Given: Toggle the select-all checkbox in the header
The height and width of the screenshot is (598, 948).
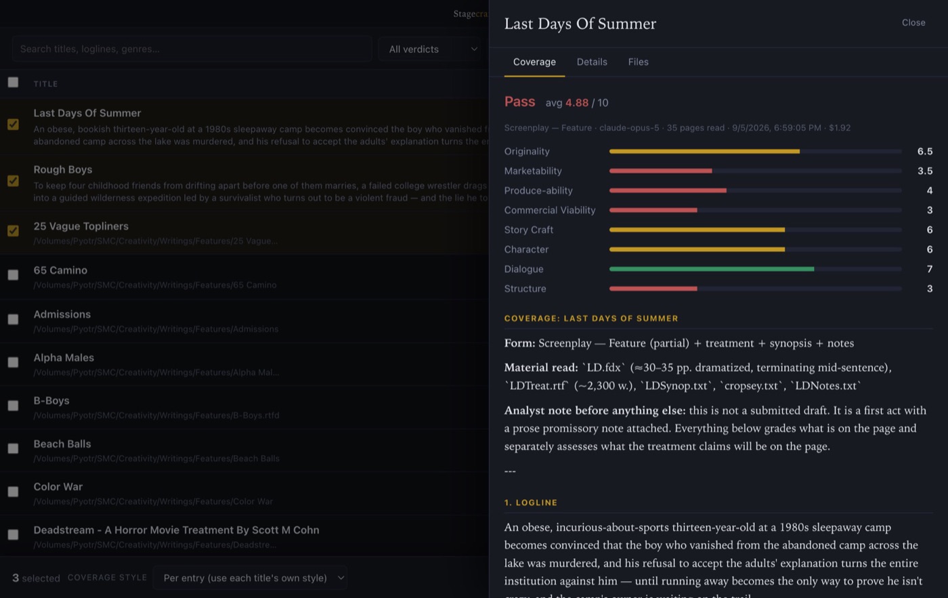Looking at the screenshot, I should coord(13,83).
